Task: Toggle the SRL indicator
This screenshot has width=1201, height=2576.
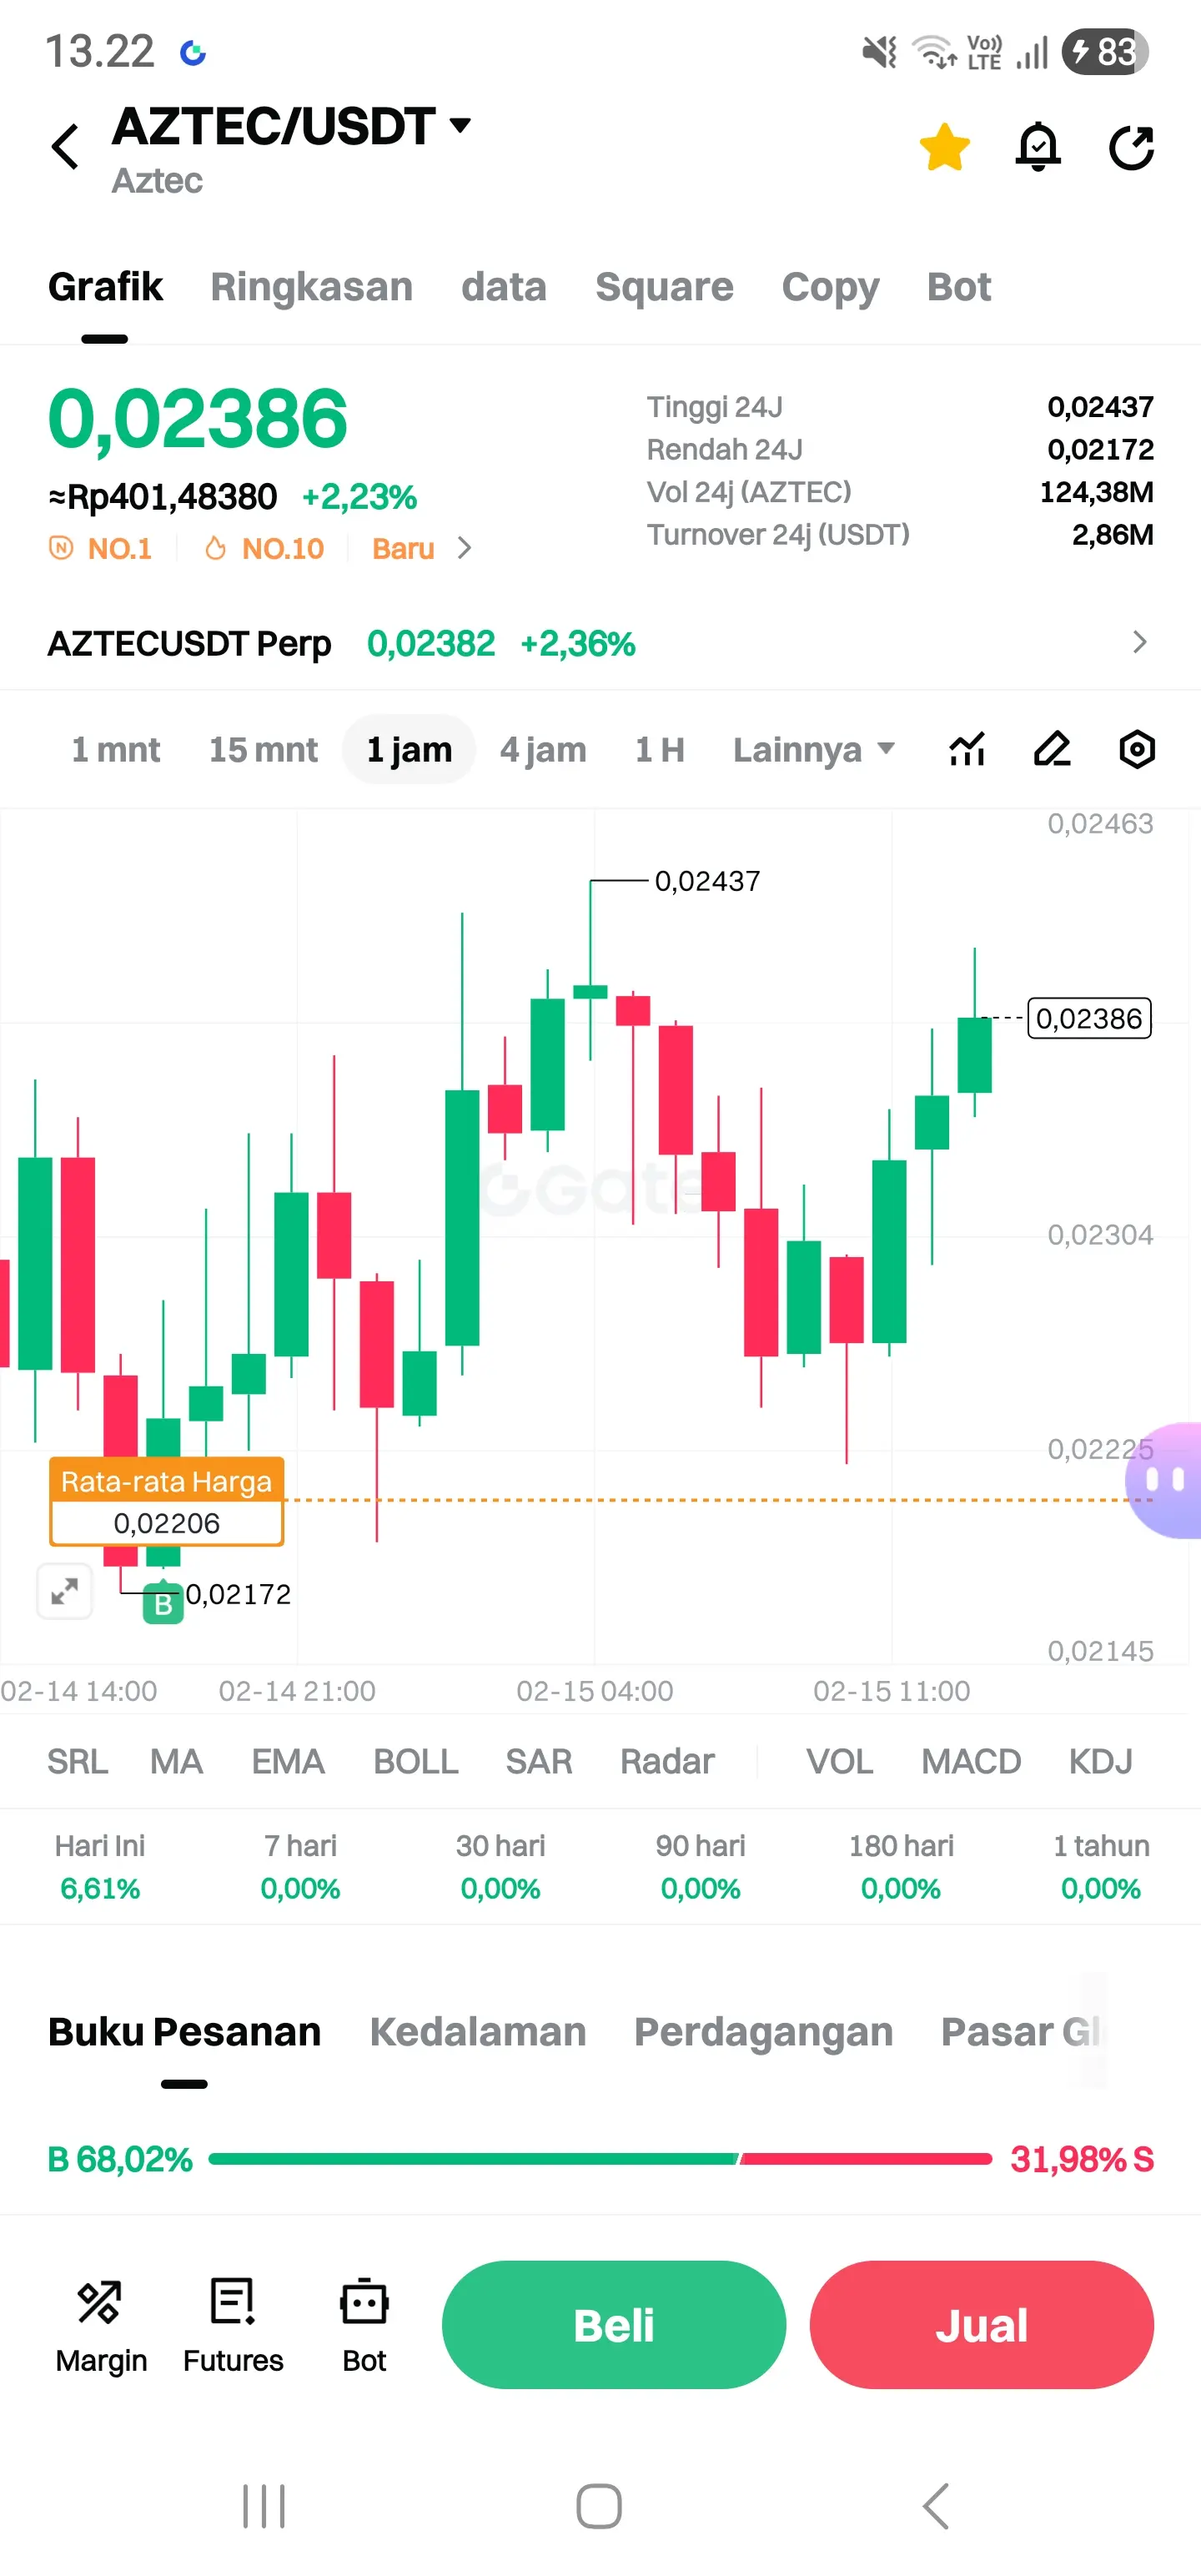Action: (x=77, y=1761)
